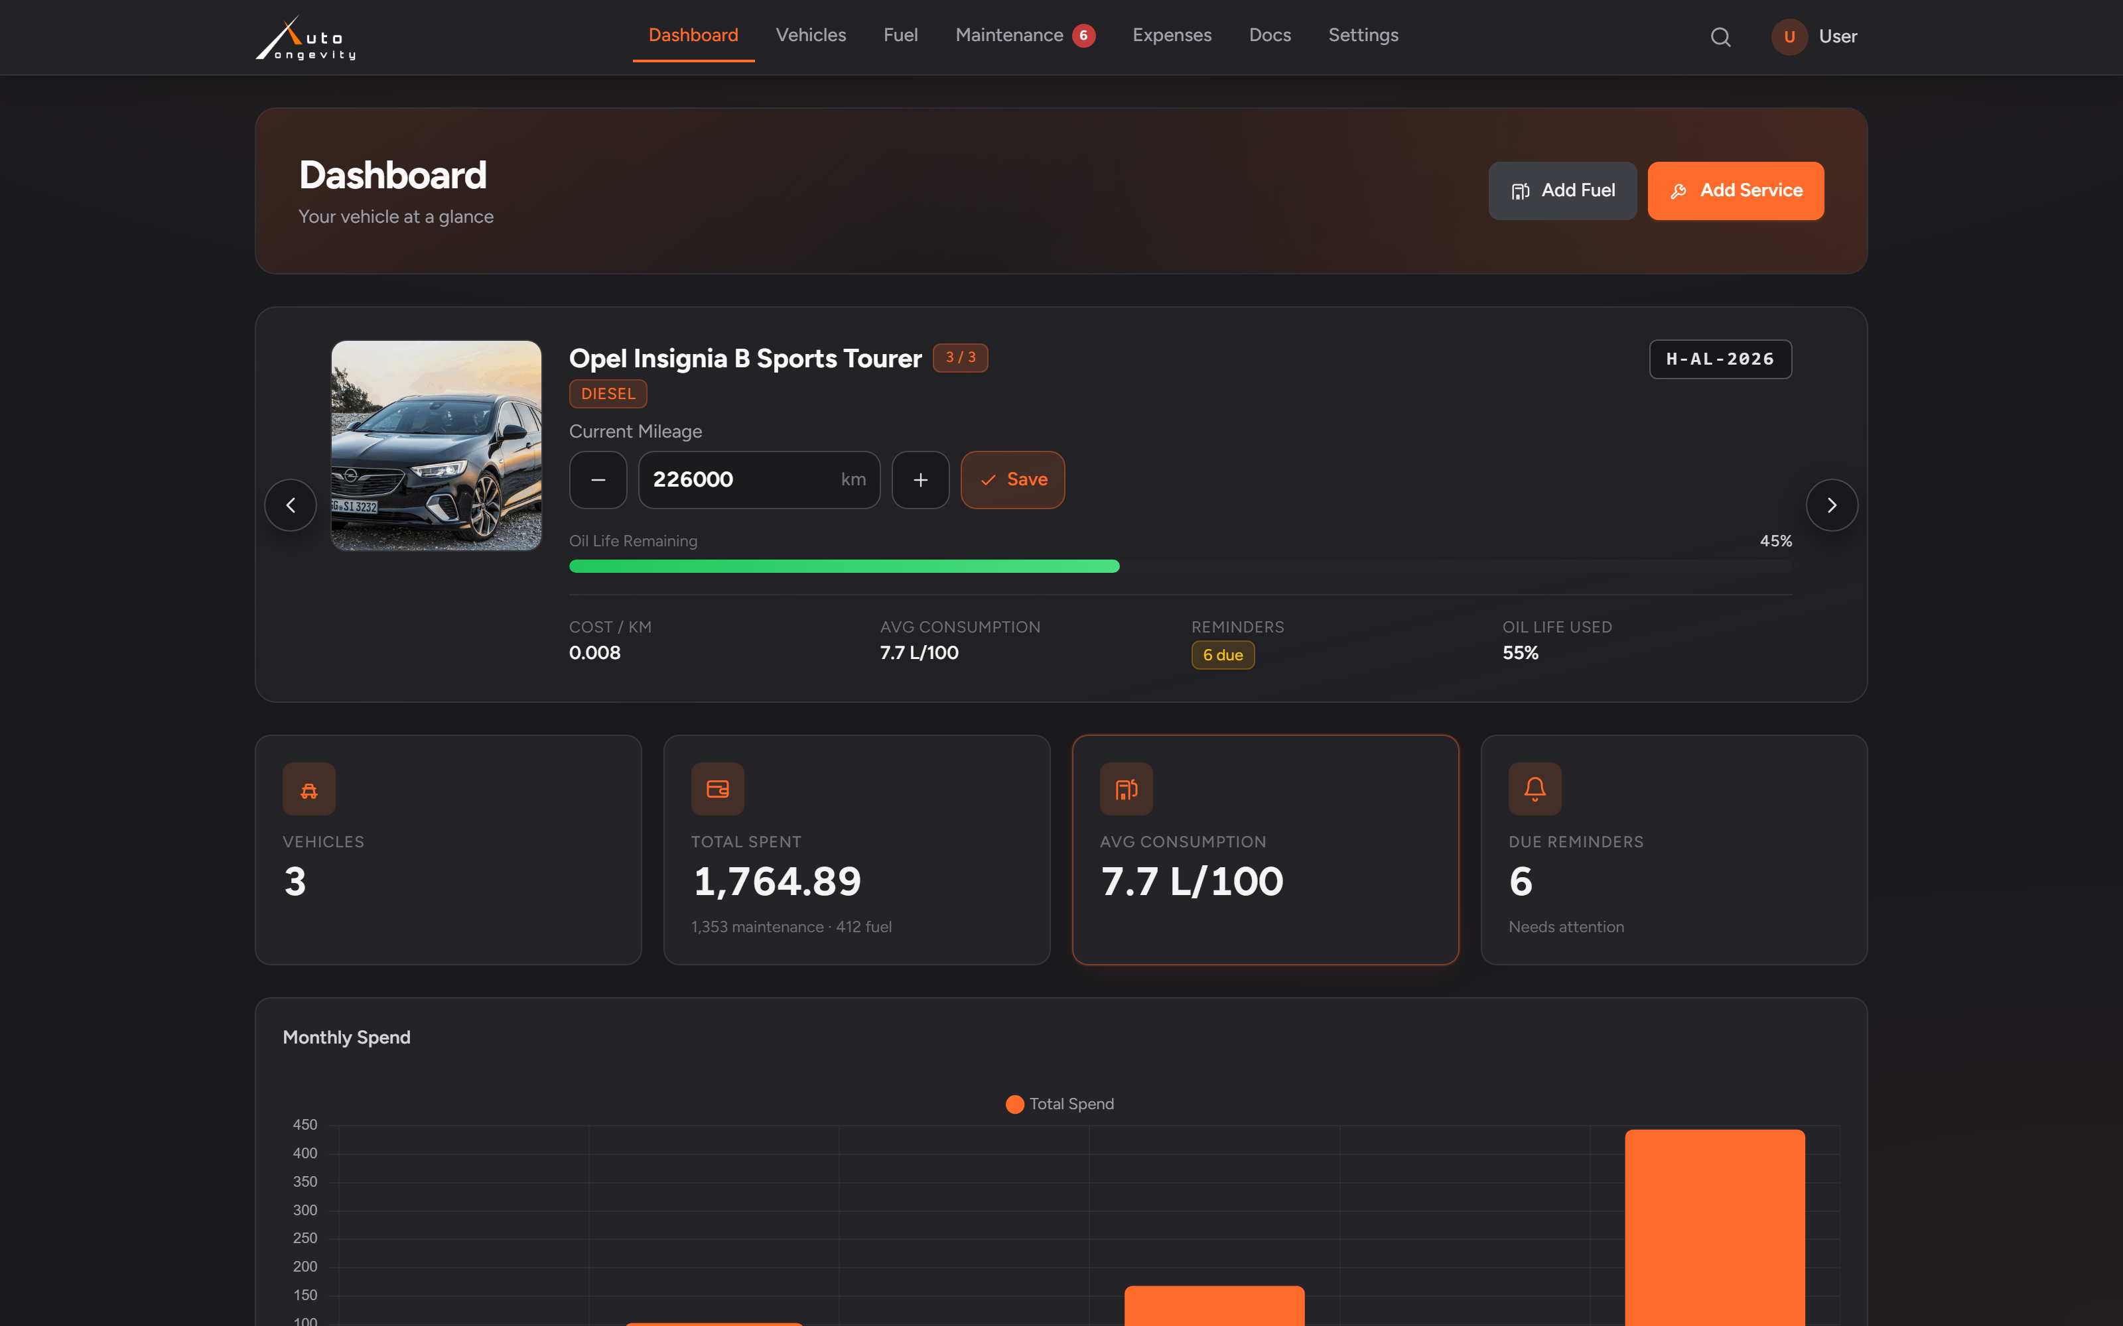This screenshot has width=2123, height=1326.
Task: Open the Expenses tab
Action: 1171,35
